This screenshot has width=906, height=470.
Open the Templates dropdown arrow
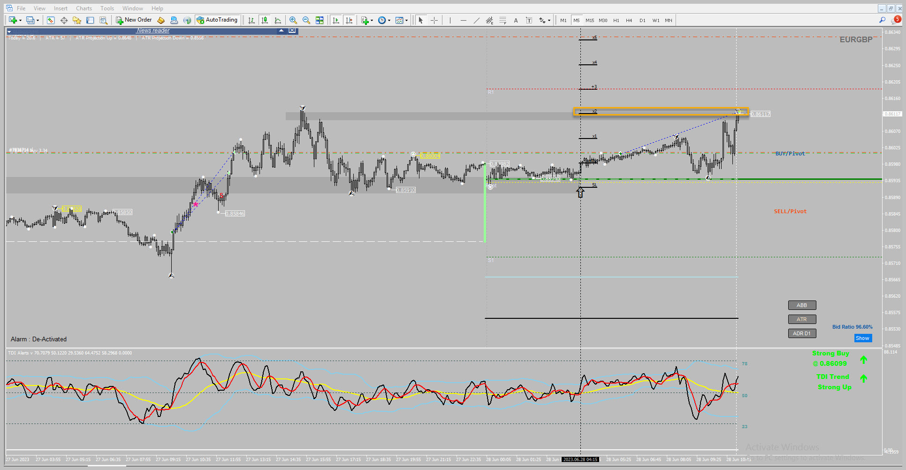pyautogui.click(x=406, y=20)
